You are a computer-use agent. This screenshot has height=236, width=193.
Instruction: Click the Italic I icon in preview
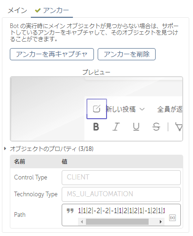[116, 127]
